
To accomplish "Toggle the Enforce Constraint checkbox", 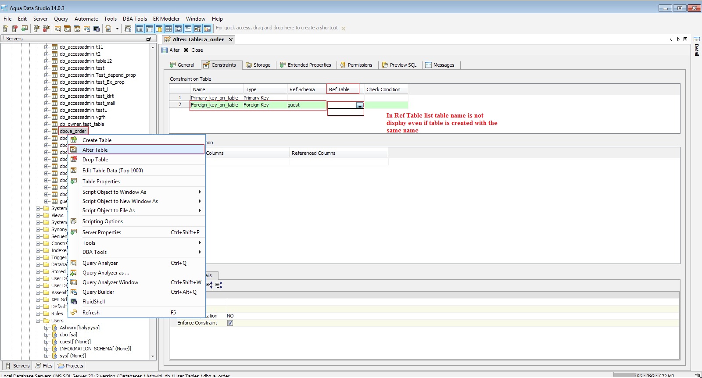I will point(230,323).
